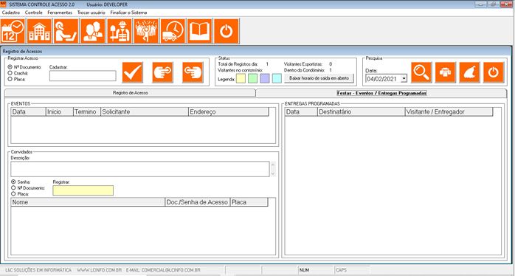Click the Inicio column header

(x=60, y=112)
